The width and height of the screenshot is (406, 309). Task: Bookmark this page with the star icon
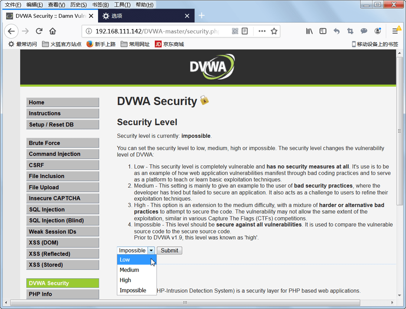[274, 31]
